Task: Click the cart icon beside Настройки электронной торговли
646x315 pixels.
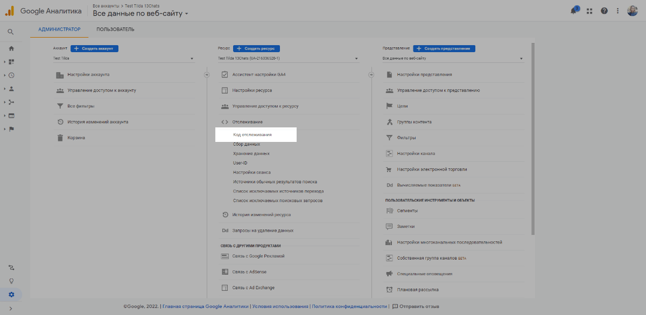Action: point(390,169)
